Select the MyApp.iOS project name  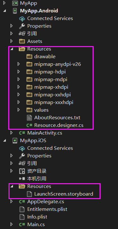33,141
